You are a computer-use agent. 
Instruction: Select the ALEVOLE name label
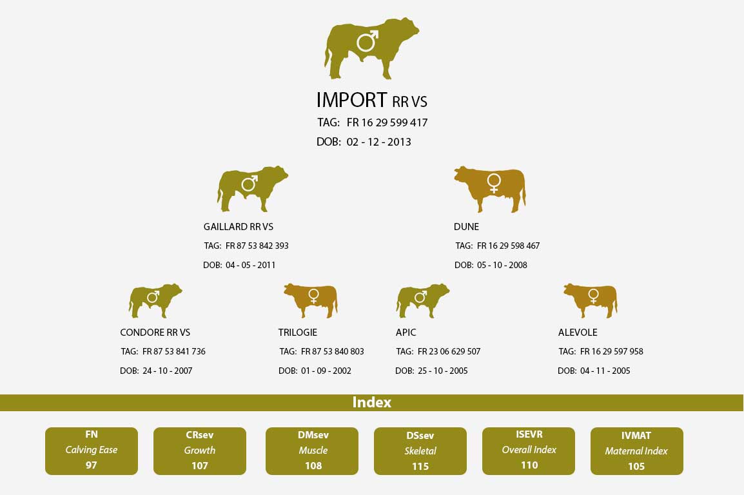click(x=578, y=333)
